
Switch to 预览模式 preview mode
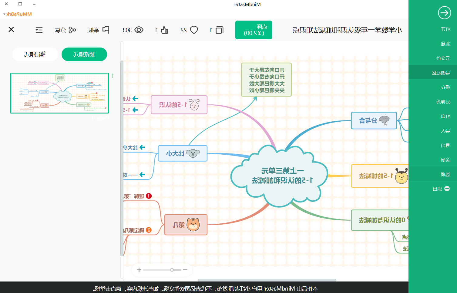[84, 54]
